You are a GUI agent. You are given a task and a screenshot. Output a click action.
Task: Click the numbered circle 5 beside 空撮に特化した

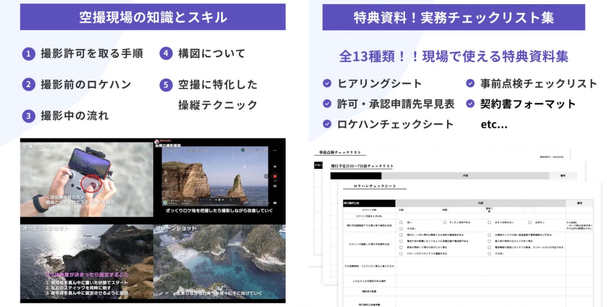(x=166, y=85)
